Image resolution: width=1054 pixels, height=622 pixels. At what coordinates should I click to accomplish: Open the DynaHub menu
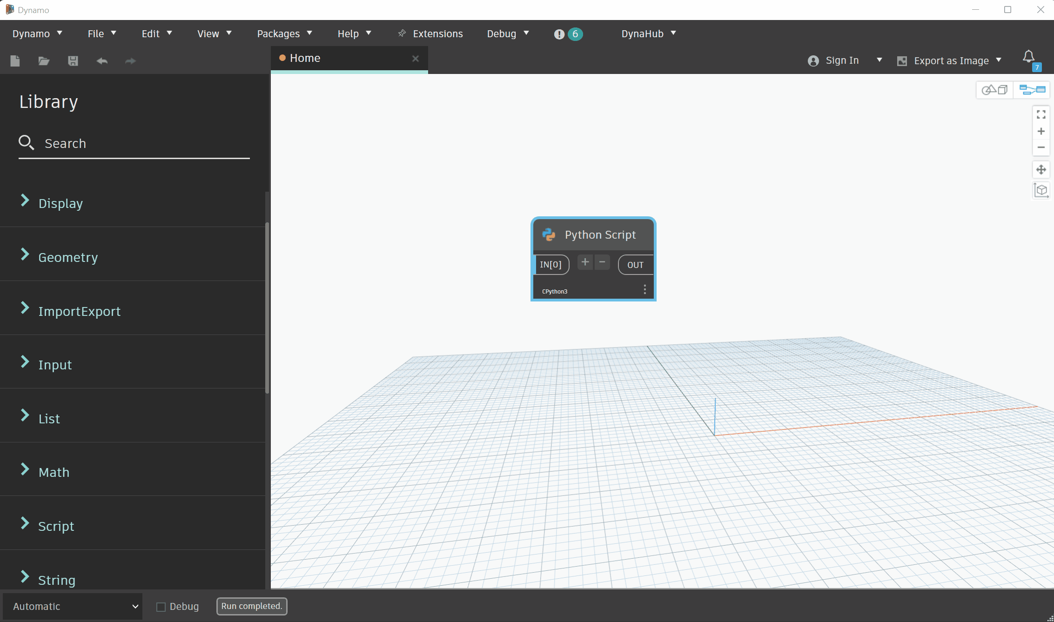pyautogui.click(x=649, y=33)
